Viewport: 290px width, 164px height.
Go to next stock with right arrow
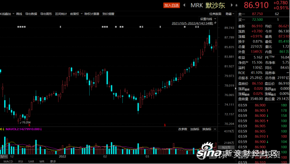[232, 5]
